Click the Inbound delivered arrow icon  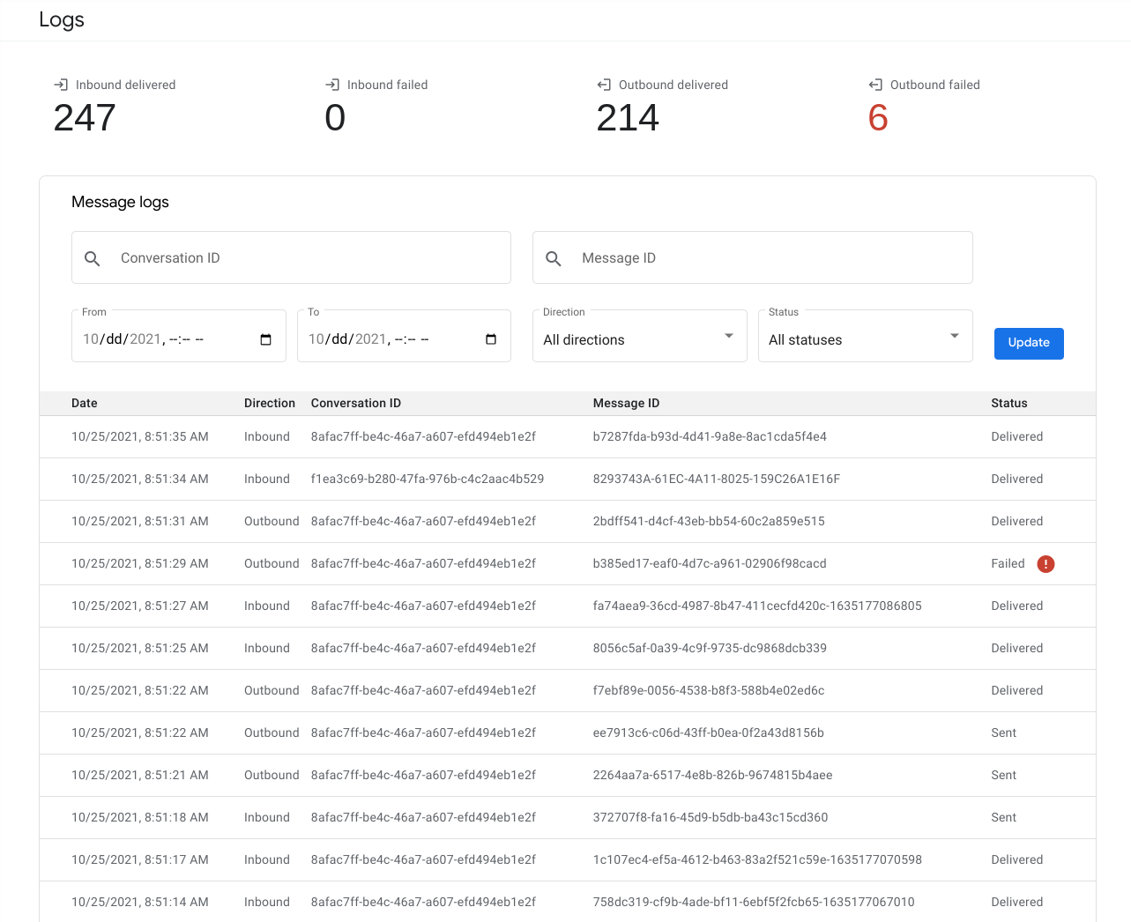click(61, 85)
